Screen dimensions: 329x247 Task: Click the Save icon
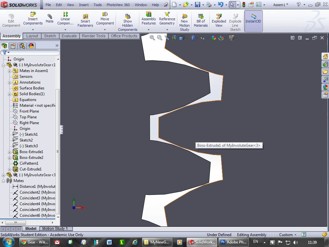(198, 5)
